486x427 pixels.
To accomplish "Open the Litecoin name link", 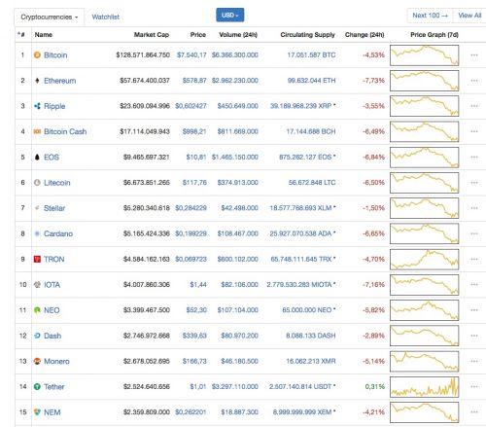I will pyautogui.click(x=57, y=183).
